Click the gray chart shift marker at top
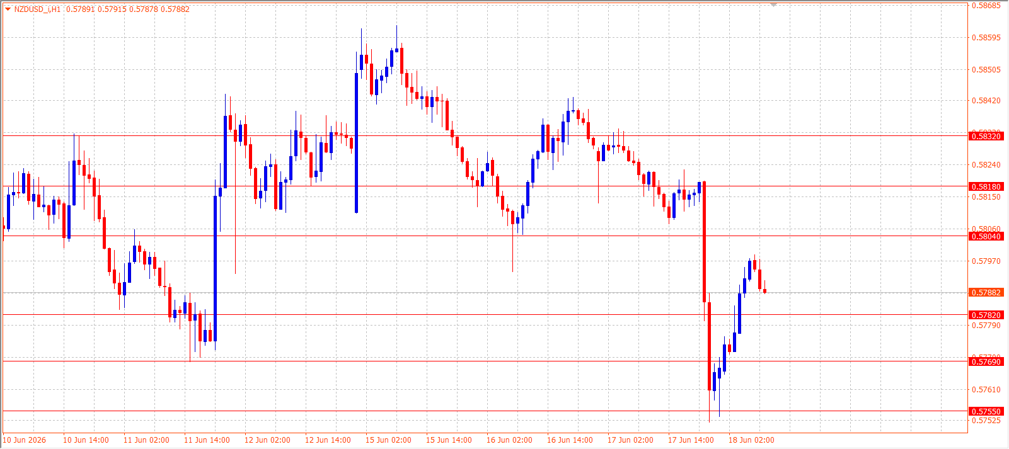The width and height of the screenshot is (1009, 449). pyautogui.click(x=774, y=4)
